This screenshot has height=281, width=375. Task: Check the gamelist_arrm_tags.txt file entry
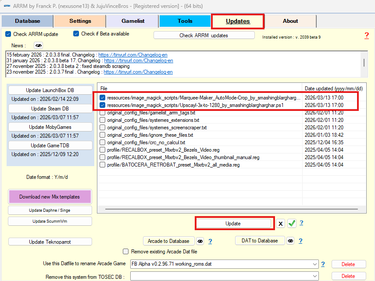tap(102, 113)
